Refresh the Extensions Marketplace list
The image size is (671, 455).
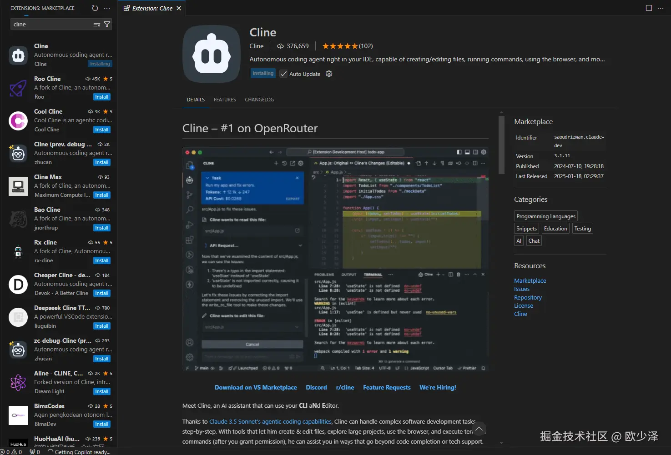tap(95, 8)
